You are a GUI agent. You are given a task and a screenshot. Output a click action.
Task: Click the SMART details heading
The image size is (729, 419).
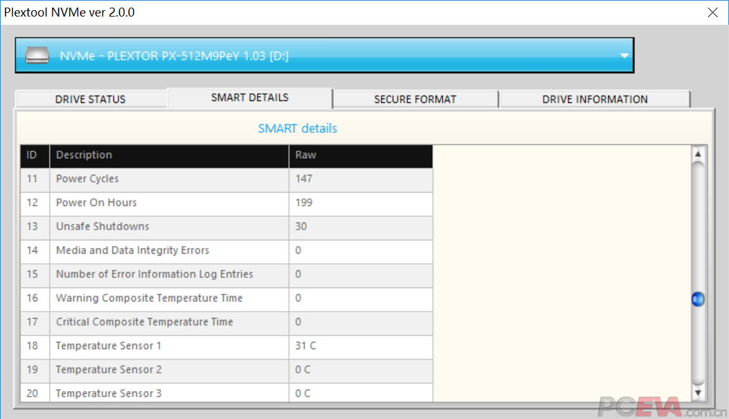click(x=297, y=128)
